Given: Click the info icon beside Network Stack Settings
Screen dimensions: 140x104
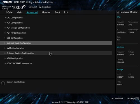Looking at the screenshot, I should [3, 83].
